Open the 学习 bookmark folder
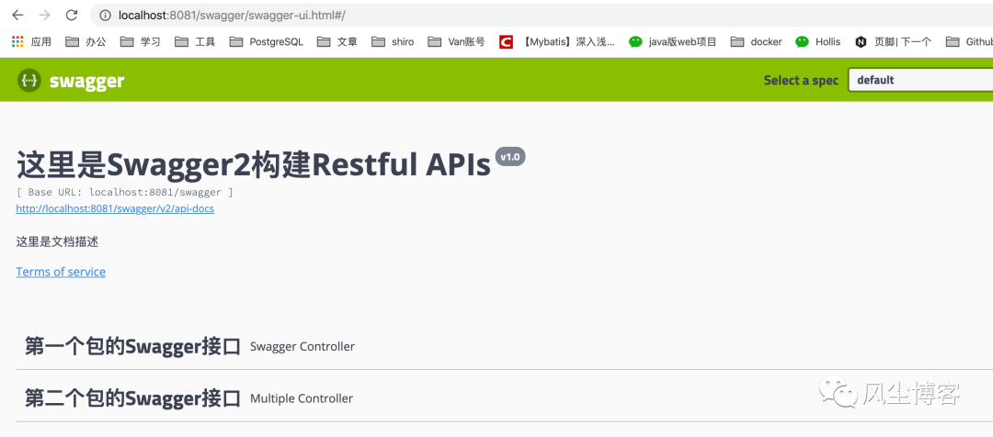The image size is (993, 437). coord(140,41)
